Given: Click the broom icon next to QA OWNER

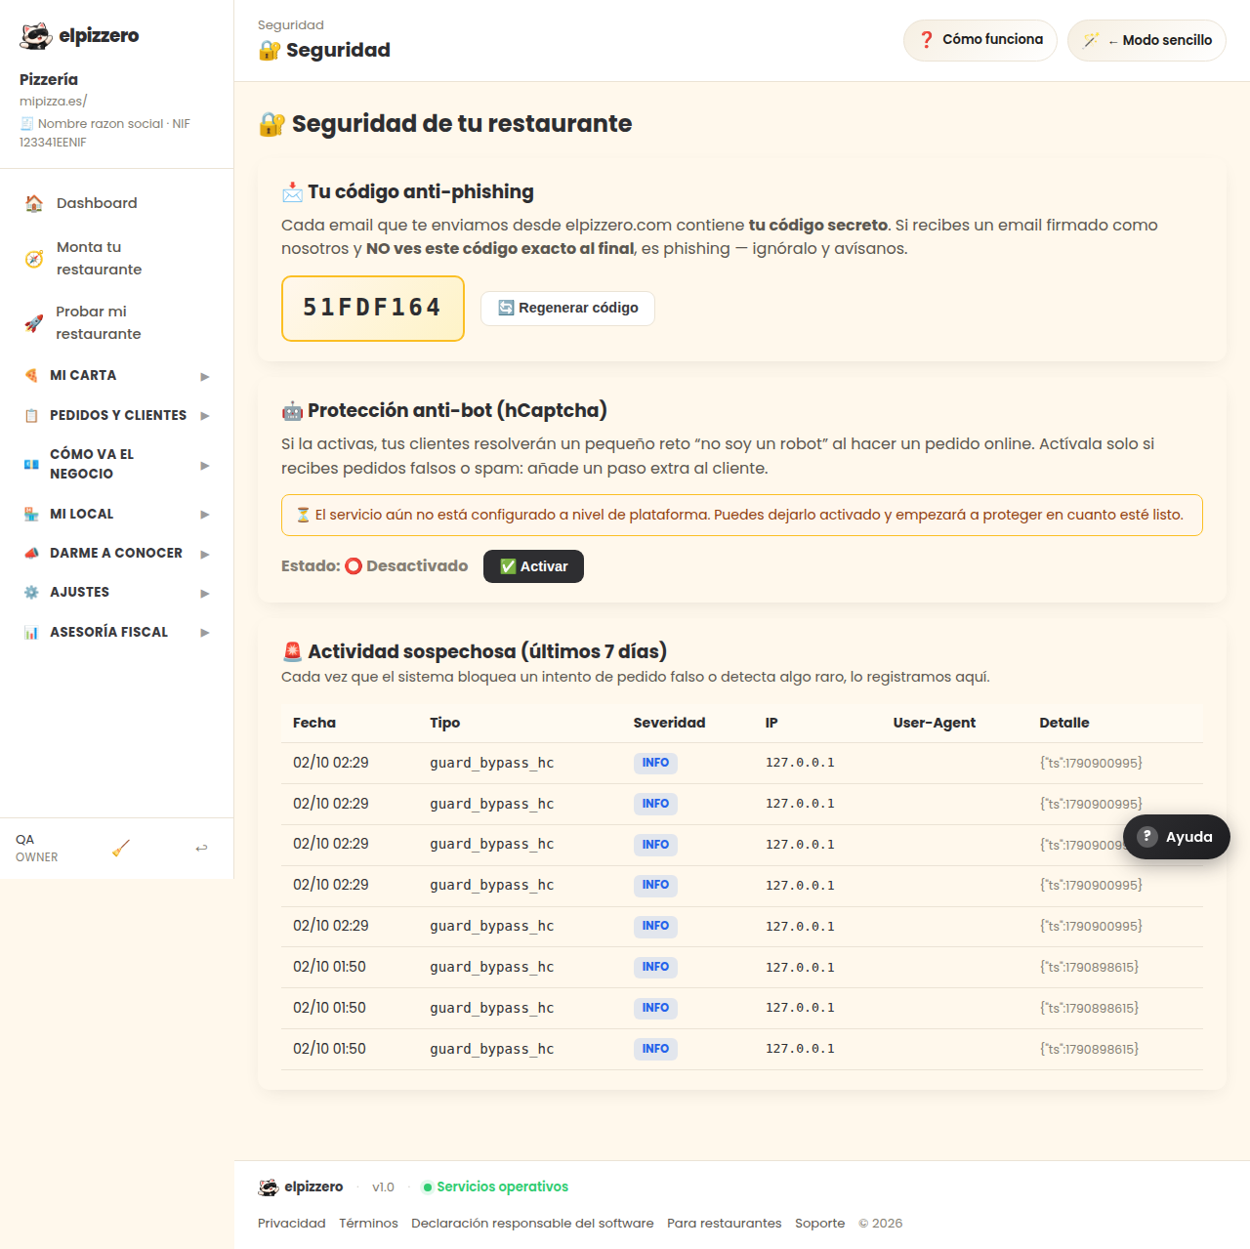Looking at the screenshot, I should [x=121, y=848].
